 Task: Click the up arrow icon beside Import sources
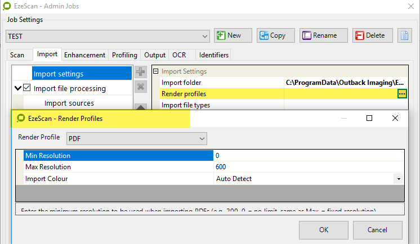[x=141, y=106]
